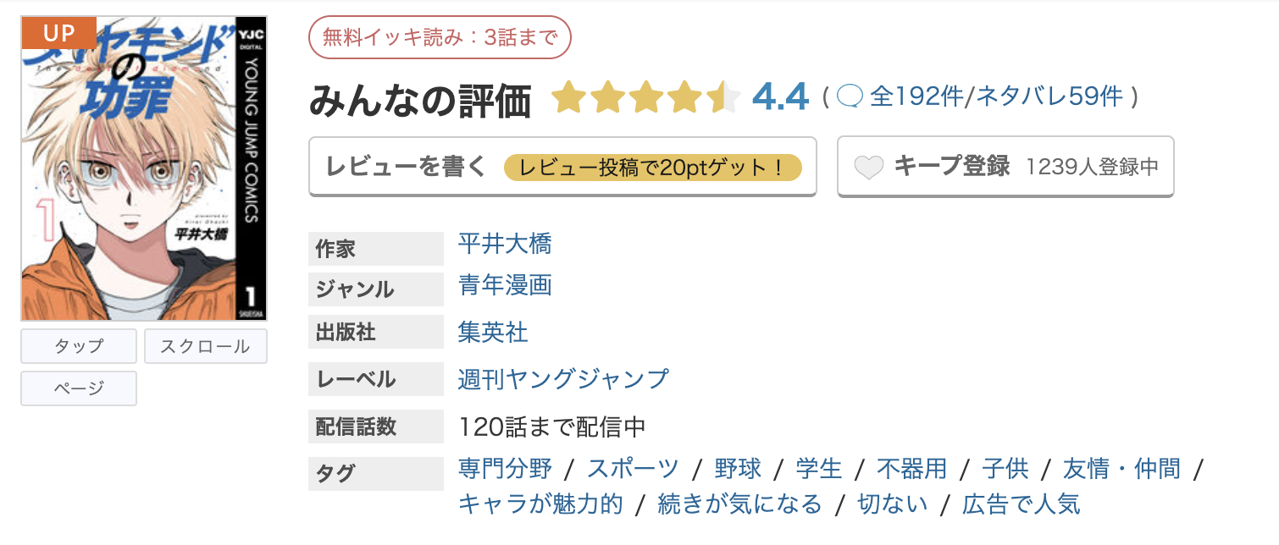Toggle the ページ reading mode option
This screenshot has height=545, width=1279.
[78, 388]
